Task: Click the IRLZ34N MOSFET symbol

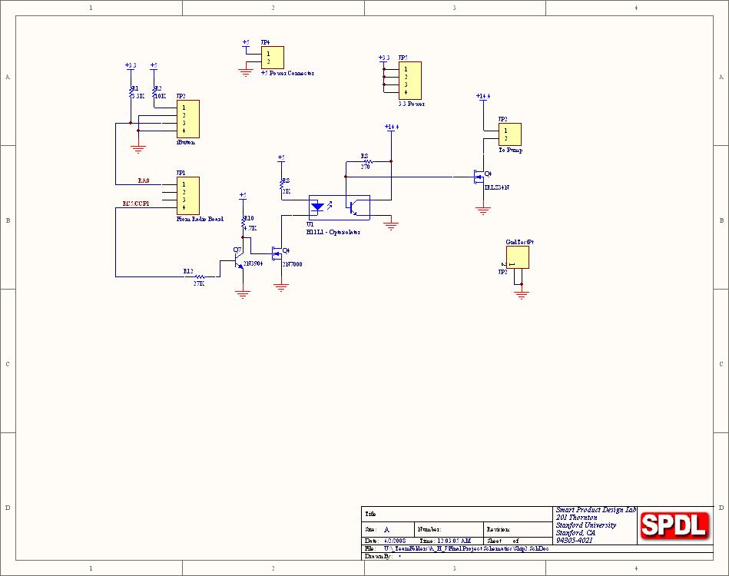Action: pos(479,177)
